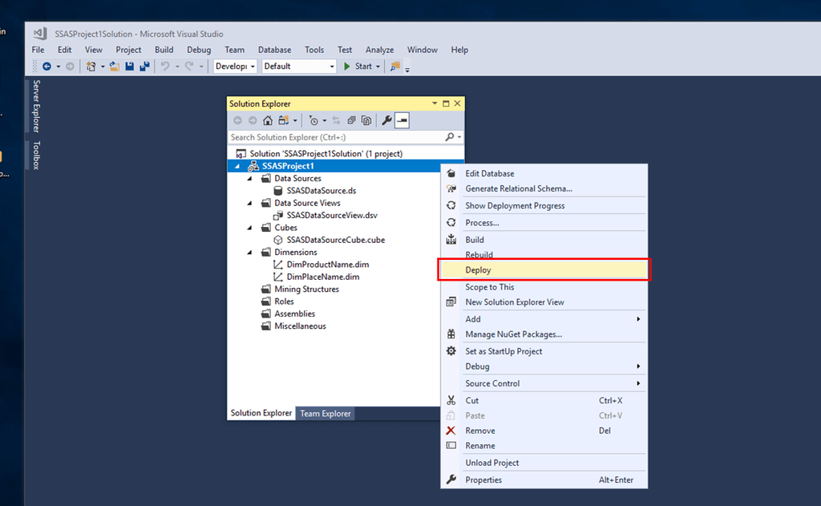Open the Server Explorer side panel

tap(36, 106)
